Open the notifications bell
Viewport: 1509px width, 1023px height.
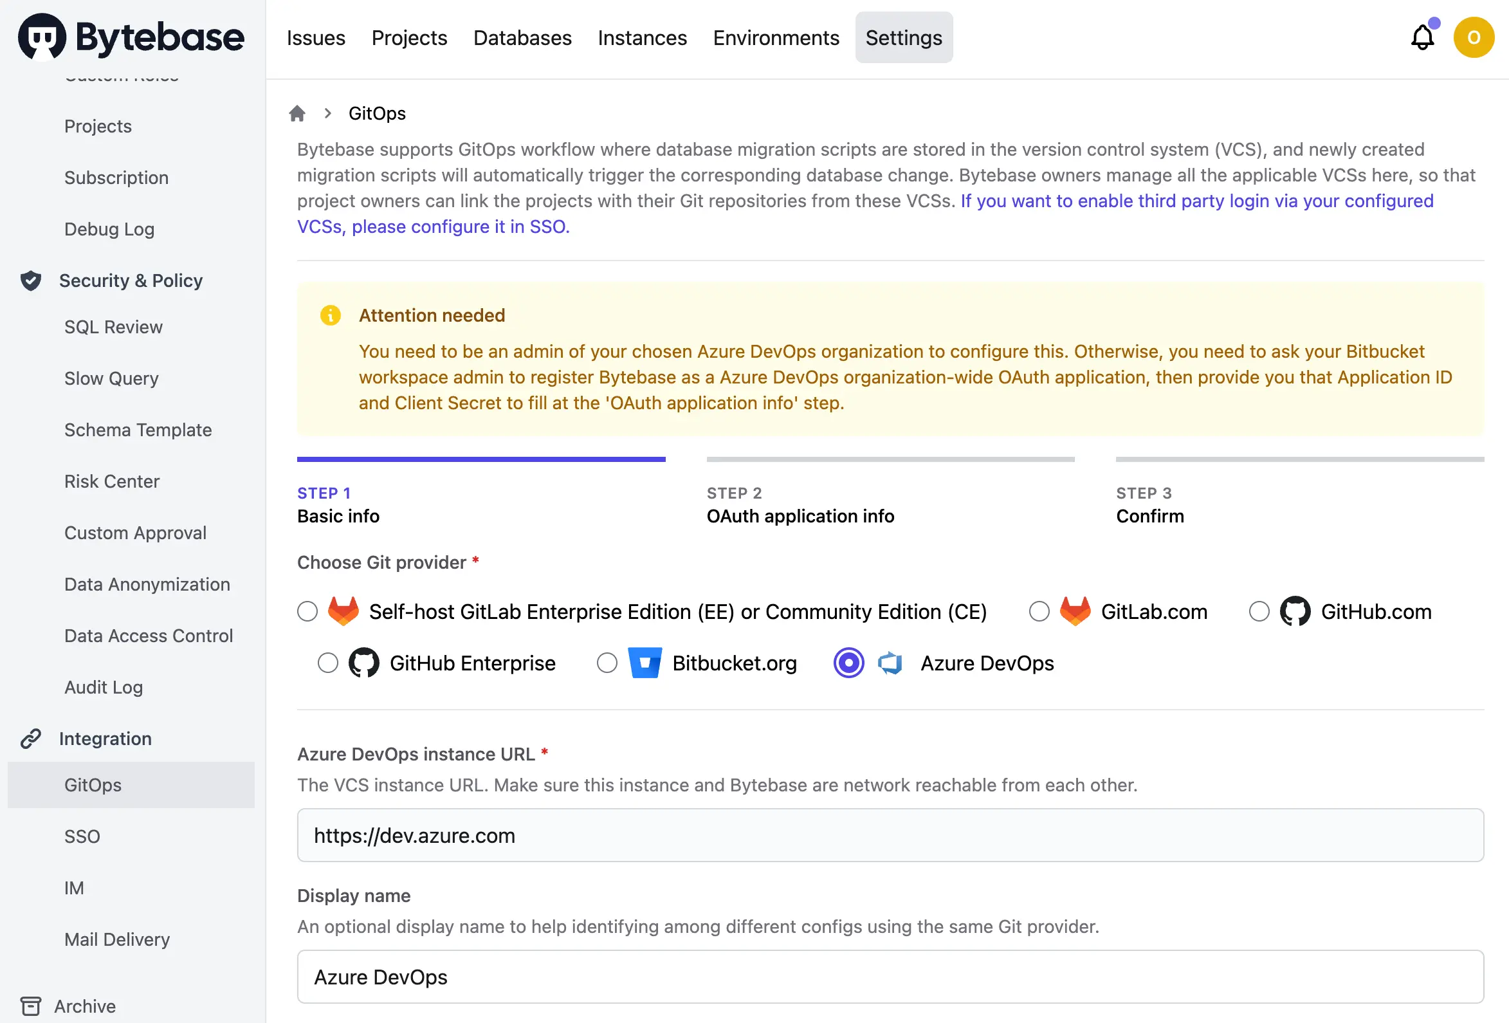(1422, 38)
